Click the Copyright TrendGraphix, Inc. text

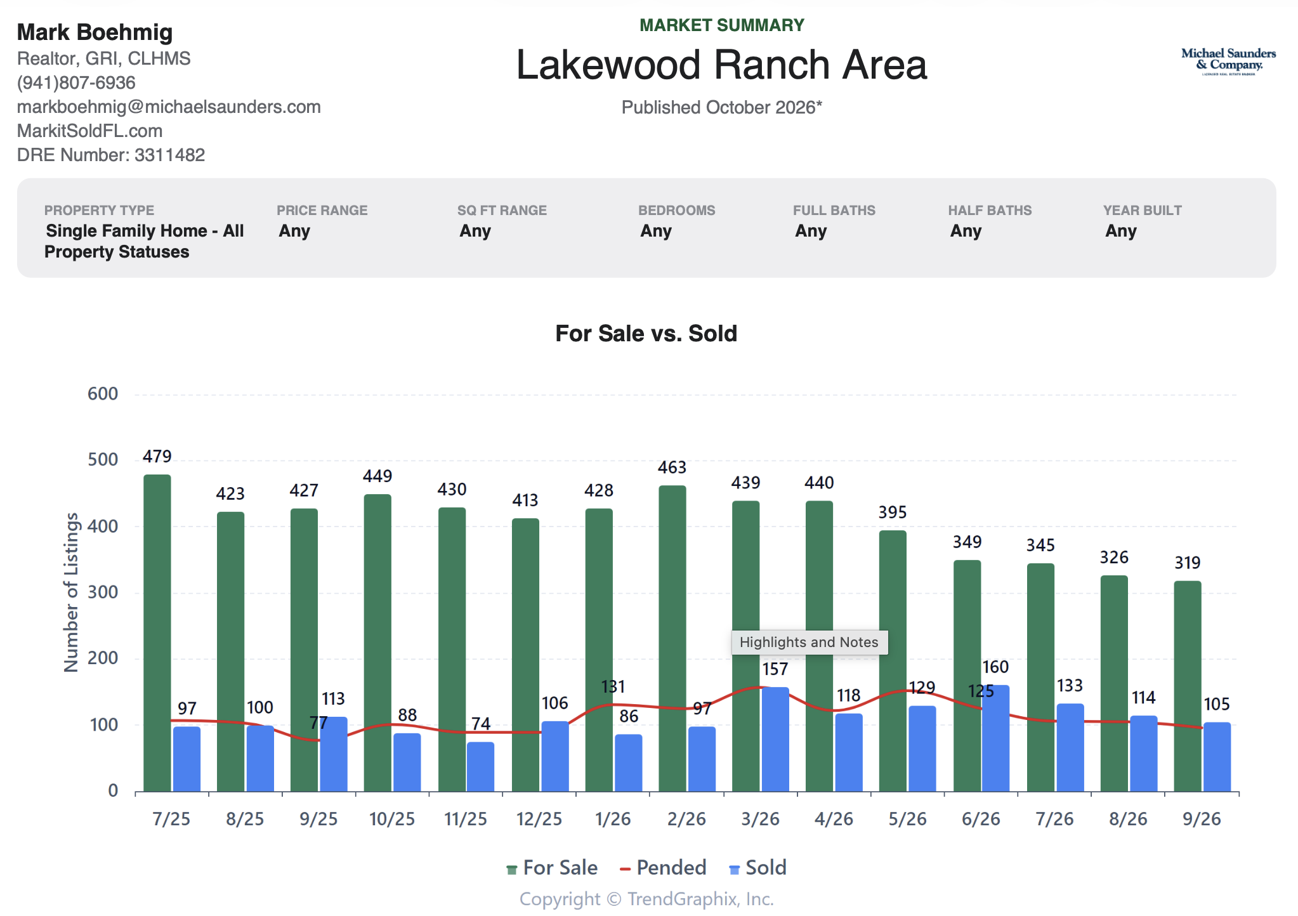[x=646, y=899]
